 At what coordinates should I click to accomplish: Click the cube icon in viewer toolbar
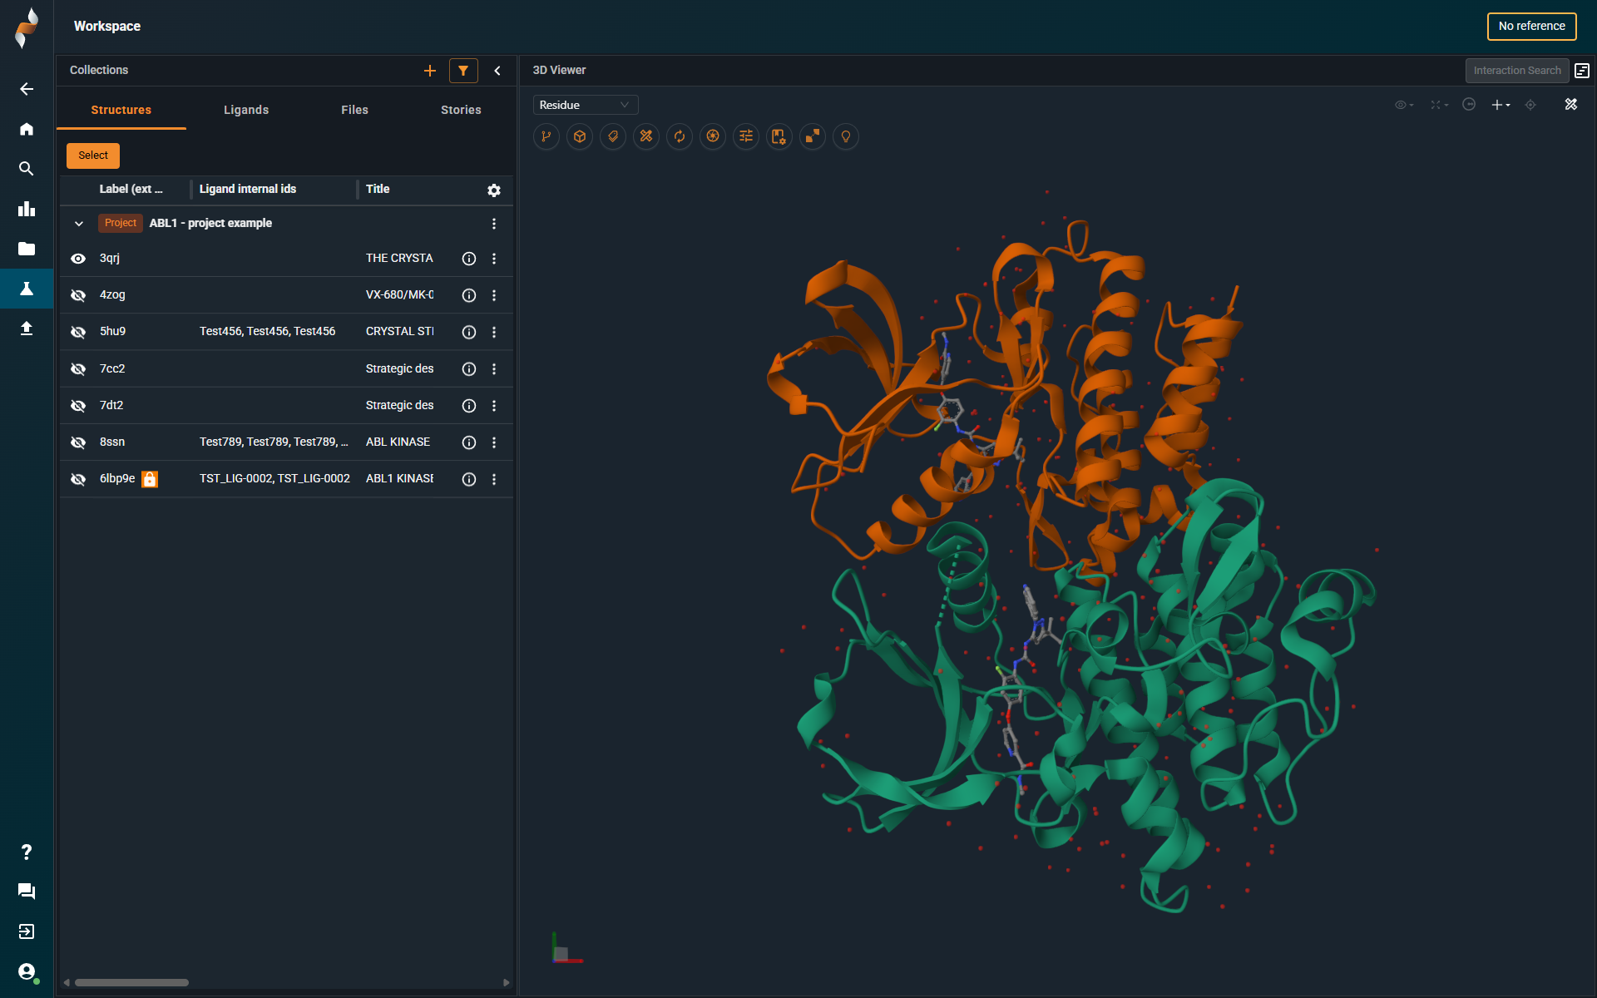pyautogui.click(x=580, y=136)
